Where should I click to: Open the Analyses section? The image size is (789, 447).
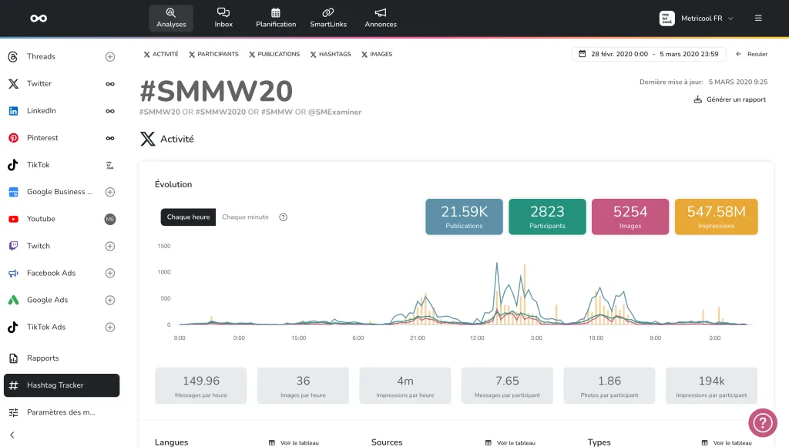pos(171,18)
